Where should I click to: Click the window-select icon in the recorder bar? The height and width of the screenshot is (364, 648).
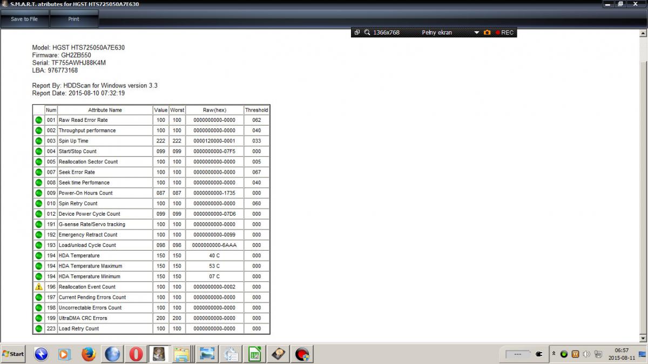tap(357, 32)
